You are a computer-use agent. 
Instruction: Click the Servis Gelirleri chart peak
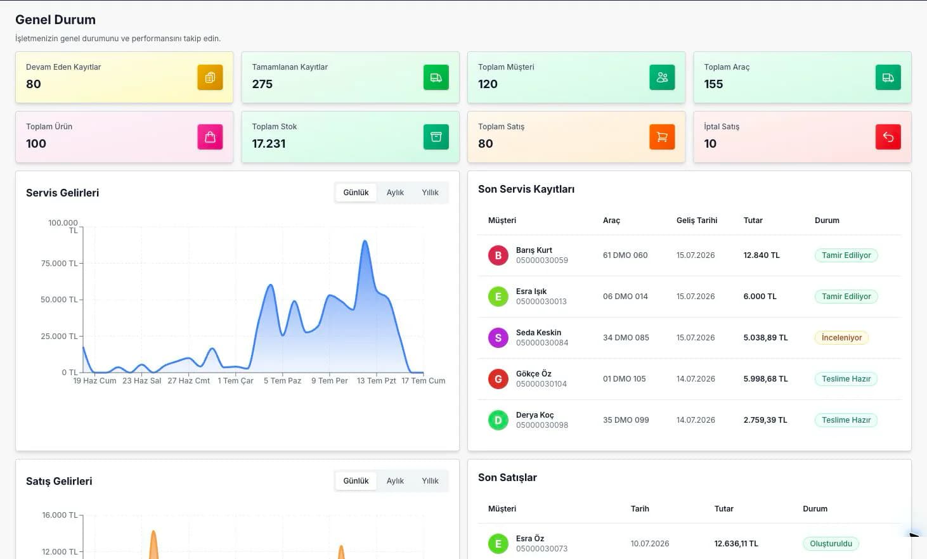click(365, 241)
